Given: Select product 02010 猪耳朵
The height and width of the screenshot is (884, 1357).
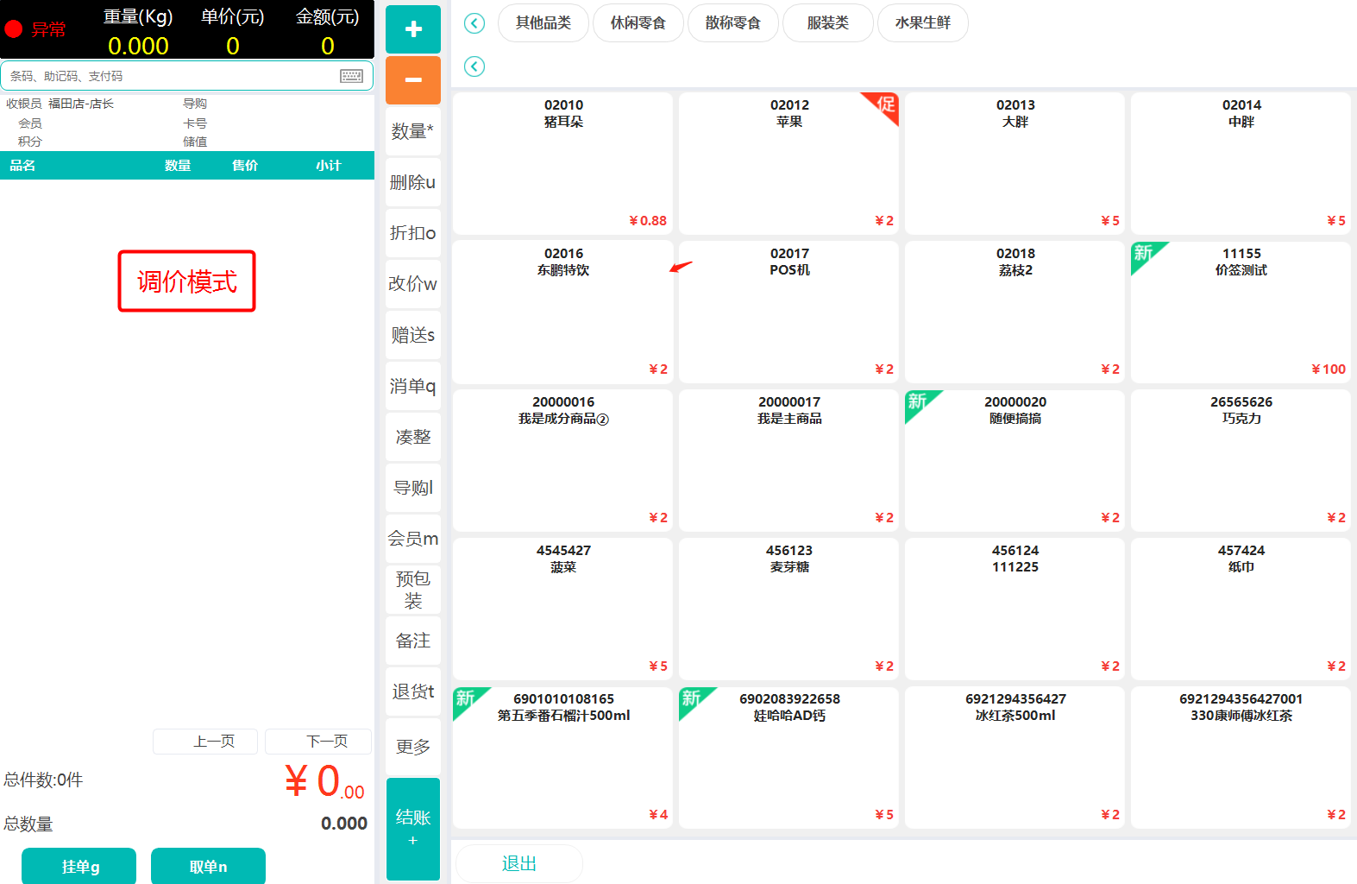Looking at the screenshot, I should click(562, 163).
